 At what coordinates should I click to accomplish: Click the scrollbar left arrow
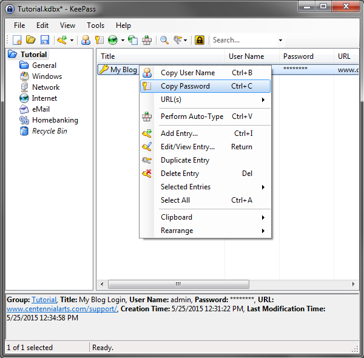102,284
